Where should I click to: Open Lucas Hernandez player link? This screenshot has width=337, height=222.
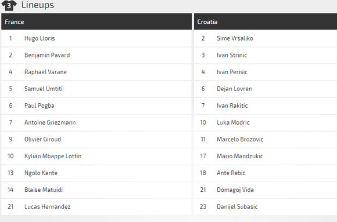click(48, 206)
